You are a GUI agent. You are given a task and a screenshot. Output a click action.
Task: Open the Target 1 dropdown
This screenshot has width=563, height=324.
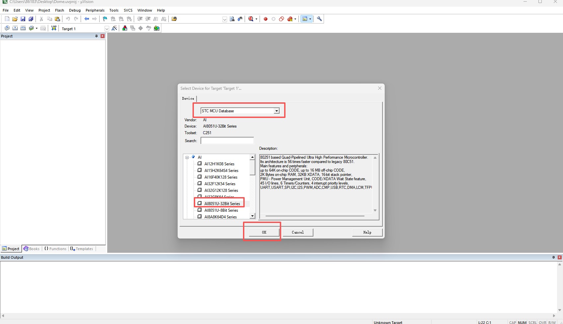tap(107, 29)
